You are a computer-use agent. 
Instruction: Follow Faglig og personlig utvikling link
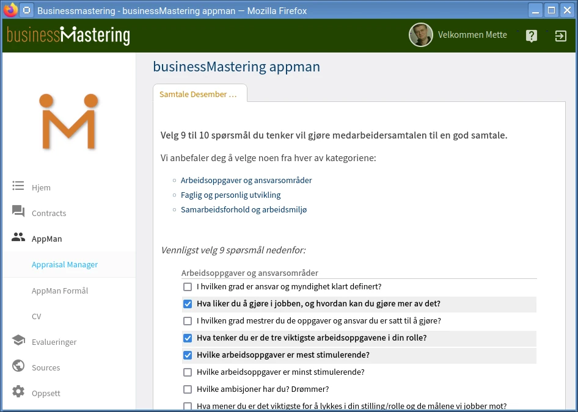click(x=231, y=195)
